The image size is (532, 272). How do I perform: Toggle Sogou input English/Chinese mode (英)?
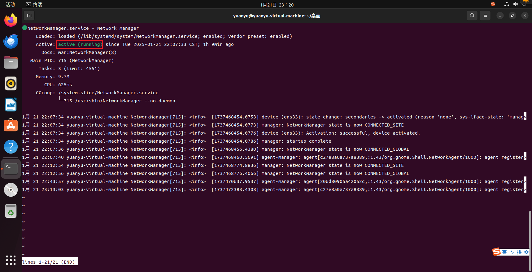[x=504, y=252]
